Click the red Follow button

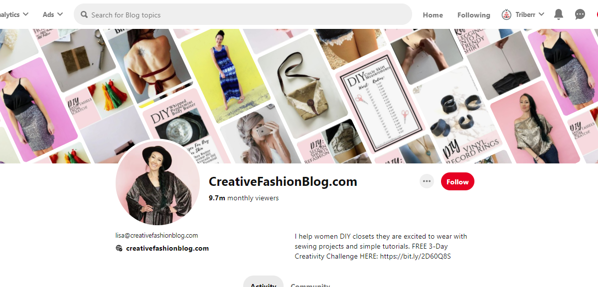tap(457, 182)
